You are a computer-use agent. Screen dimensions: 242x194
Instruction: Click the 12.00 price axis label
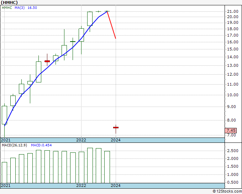(233, 74)
